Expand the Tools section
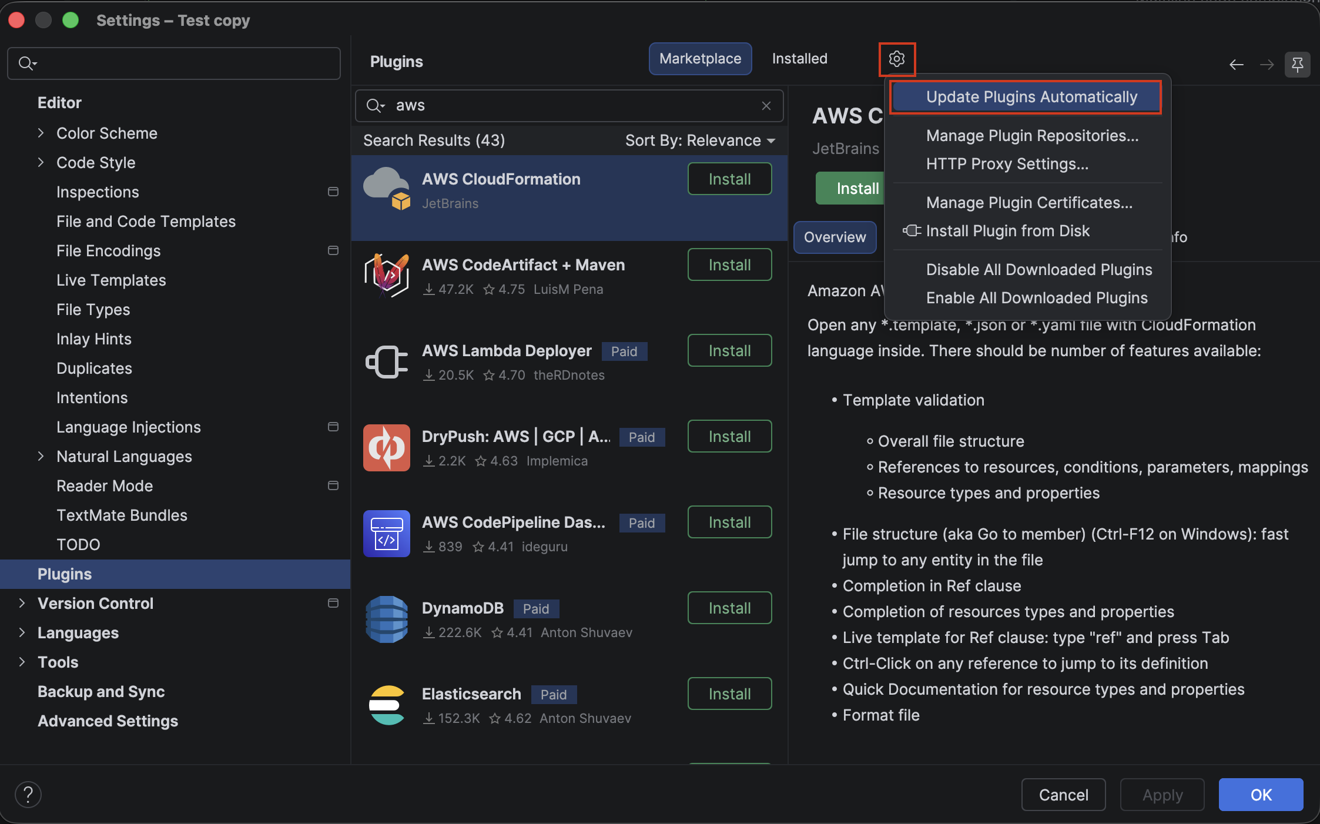The image size is (1320, 824). click(x=22, y=662)
